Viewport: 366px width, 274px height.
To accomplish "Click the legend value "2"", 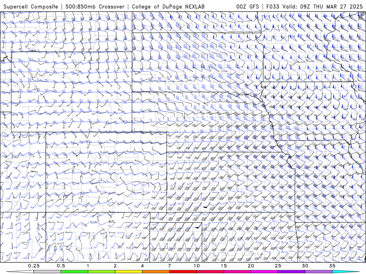I will click(x=115, y=266).
